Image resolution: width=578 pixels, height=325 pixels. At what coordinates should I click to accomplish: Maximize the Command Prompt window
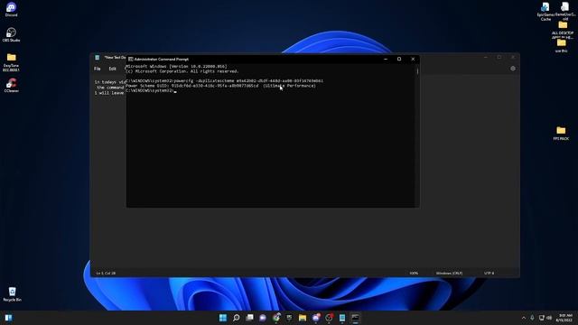pyautogui.click(x=399, y=59)
